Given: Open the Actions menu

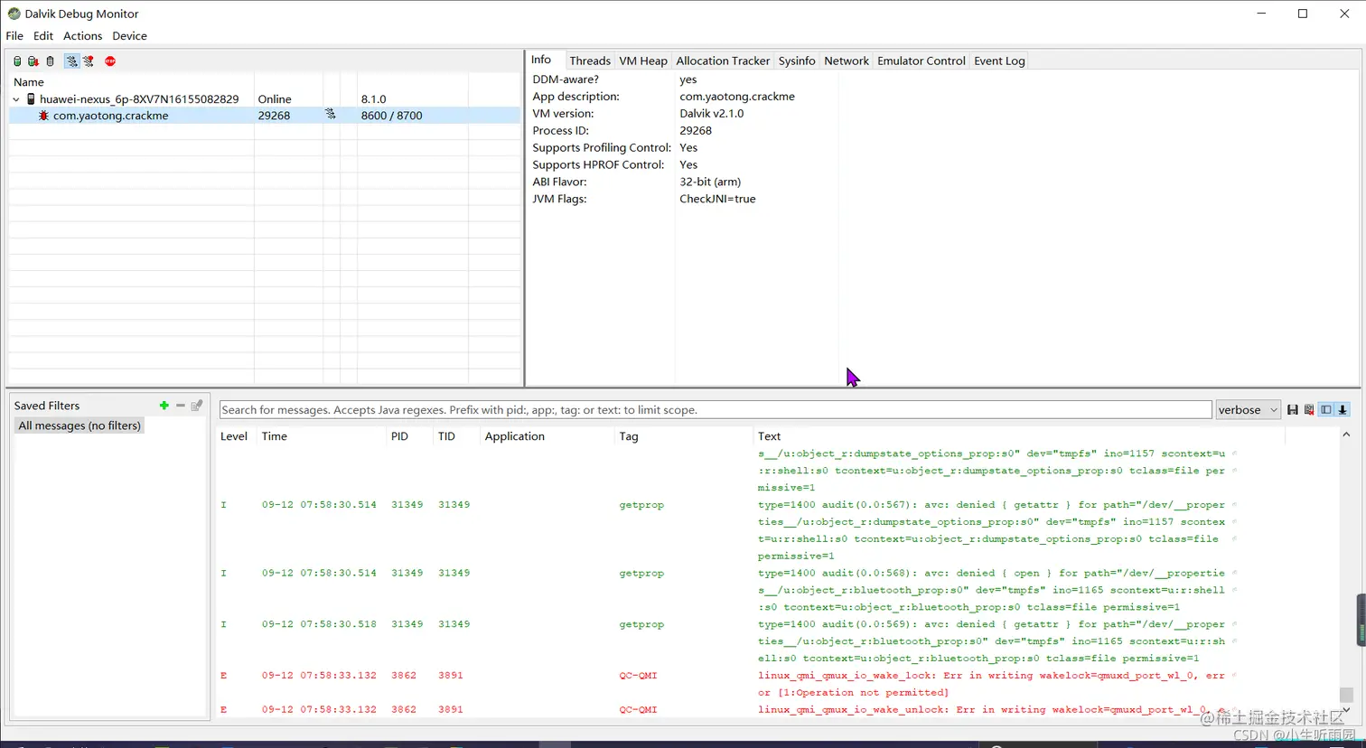Looking at the screenshot, I should (82, 36).
